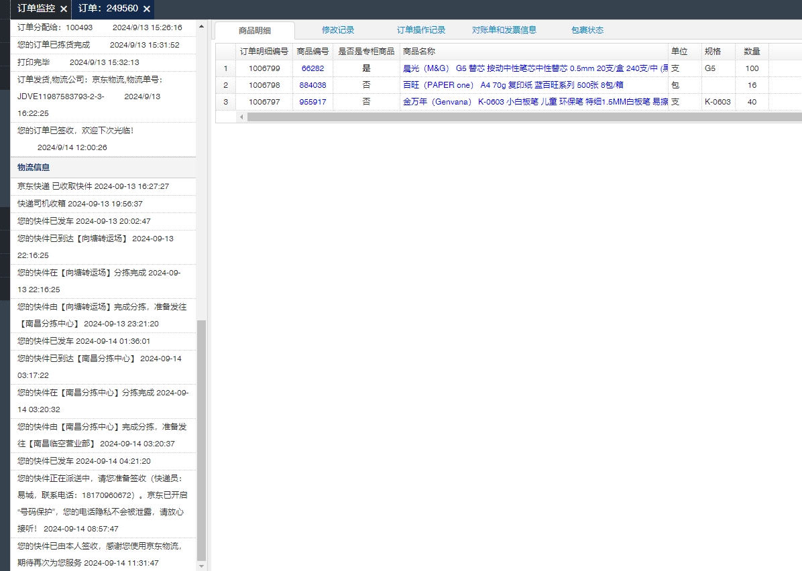Click the 商品编号 column header
Screen dimensions: 802x571
tap(312, 52)
